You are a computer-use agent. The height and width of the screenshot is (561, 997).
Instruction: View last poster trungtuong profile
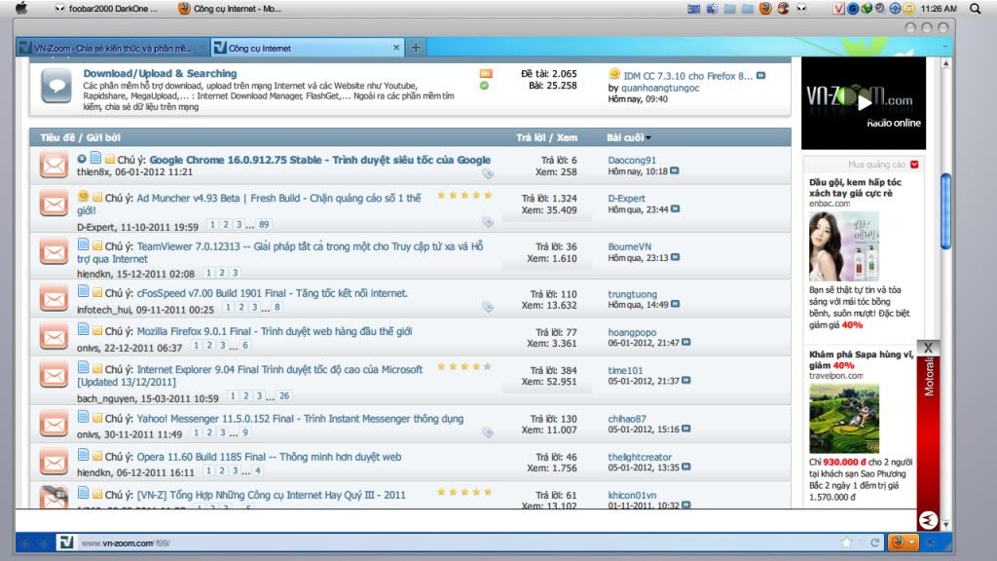coord(632,294)
